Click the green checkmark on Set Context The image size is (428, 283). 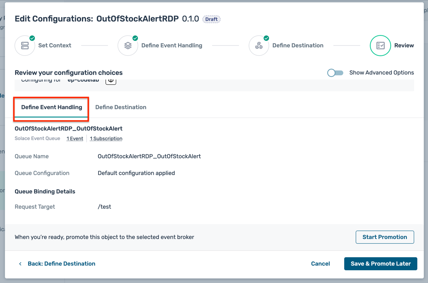tap(32, 38)
